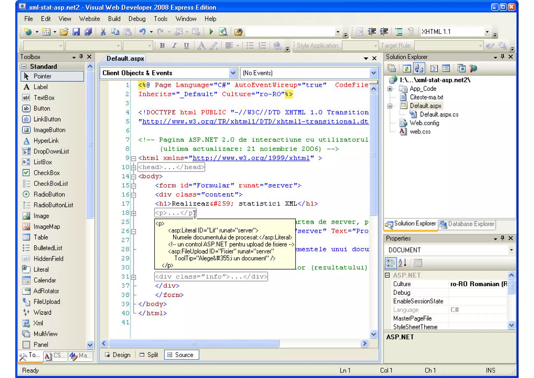Image resolution: width=534 pixels, height=378 pixels.
Task: Select Default.aspx.cs code-behind file
Action: 439,114
